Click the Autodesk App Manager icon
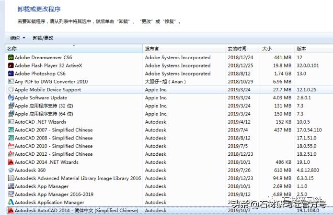Image resolution: width=333 pixels, height=215 pixels. 11,186
